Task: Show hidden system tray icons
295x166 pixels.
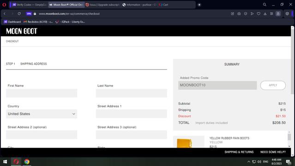Action: tap(249, 162)
